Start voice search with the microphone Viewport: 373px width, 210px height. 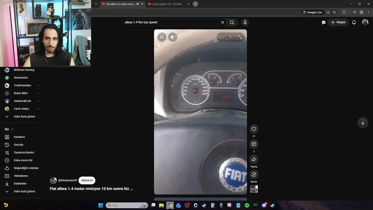coord(245,22)
